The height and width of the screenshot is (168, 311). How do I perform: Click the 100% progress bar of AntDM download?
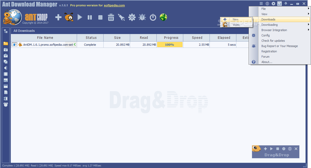tap(170, 45)
